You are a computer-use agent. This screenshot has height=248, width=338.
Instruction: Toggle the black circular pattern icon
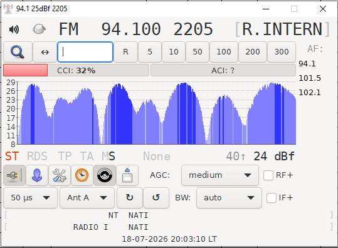click(x=105, y=175)
